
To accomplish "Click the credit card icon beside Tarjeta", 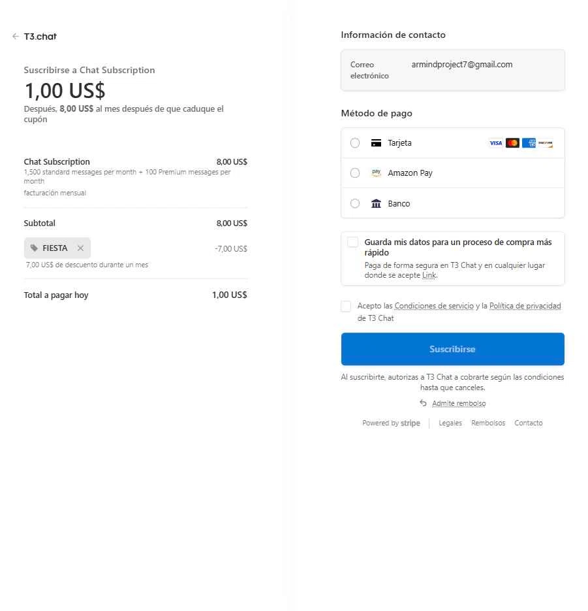I will coord(376,143).
